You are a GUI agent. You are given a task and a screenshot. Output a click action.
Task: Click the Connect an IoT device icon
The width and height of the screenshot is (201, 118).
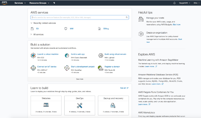(x=33, y=68)
